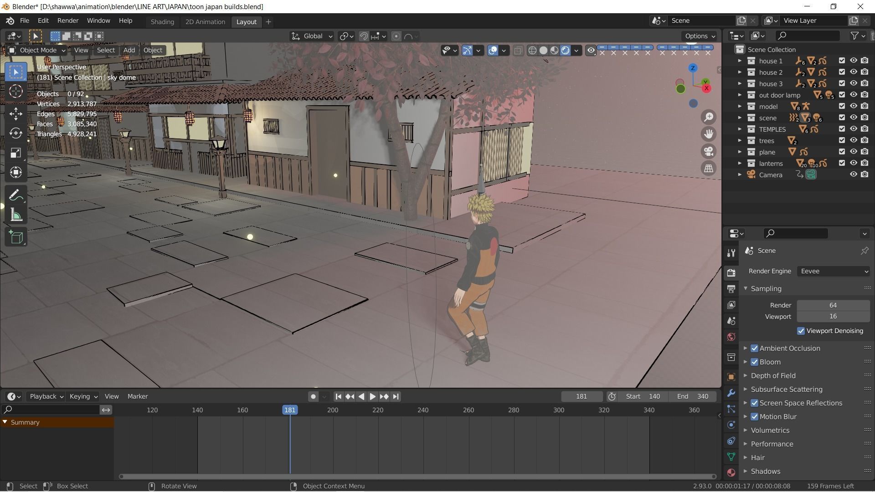This screenshot has width=875, height=492.
Task: Activate the Move tool
Action: (16, 113)
